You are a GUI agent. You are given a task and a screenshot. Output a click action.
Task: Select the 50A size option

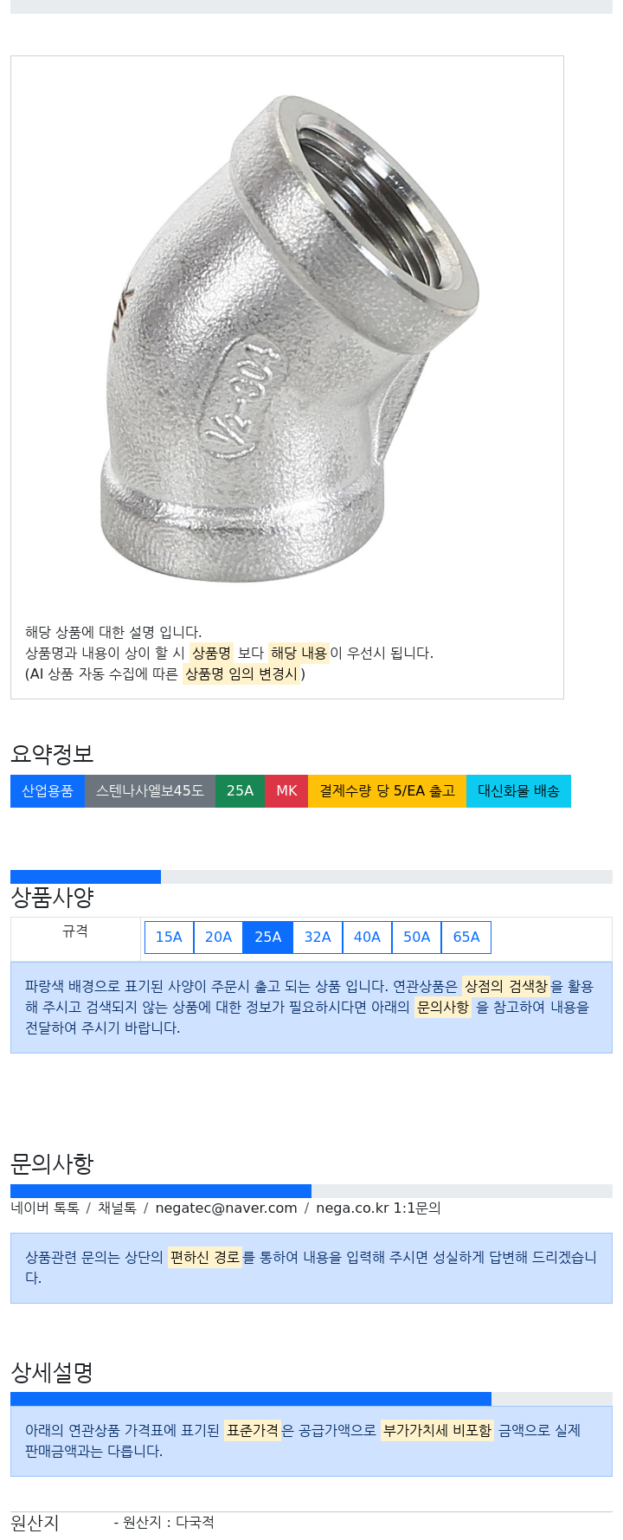pos(416,938)
